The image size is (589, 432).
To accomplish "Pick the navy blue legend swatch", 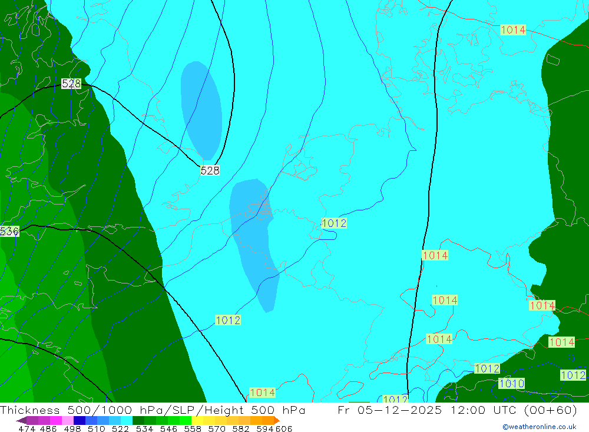I will point(80,420).
